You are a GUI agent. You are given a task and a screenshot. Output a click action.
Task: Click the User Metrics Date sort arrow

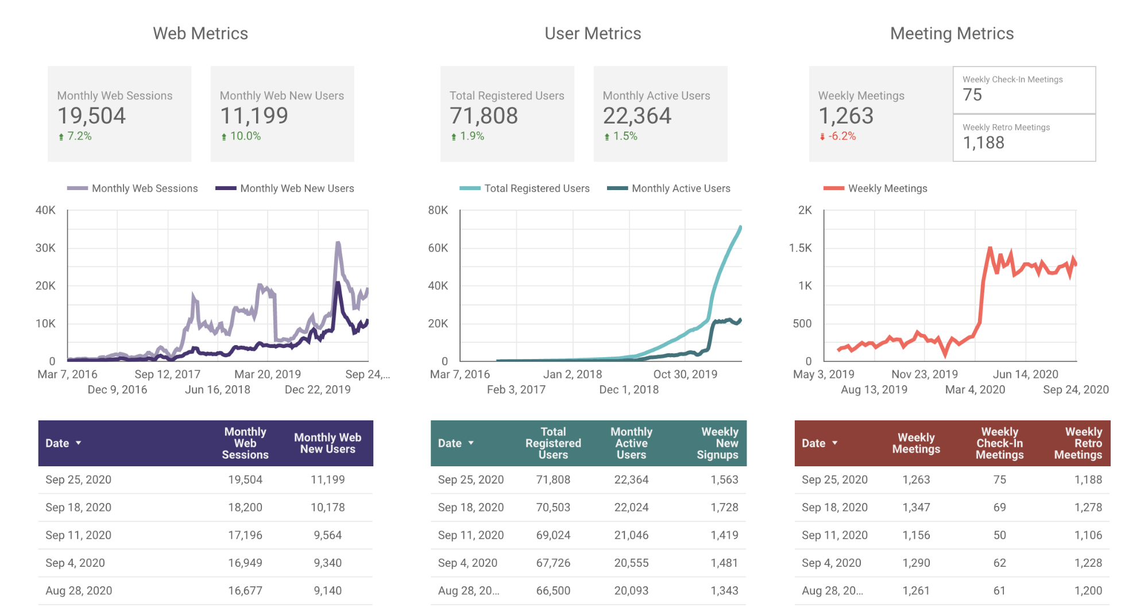tap(471, 443)
